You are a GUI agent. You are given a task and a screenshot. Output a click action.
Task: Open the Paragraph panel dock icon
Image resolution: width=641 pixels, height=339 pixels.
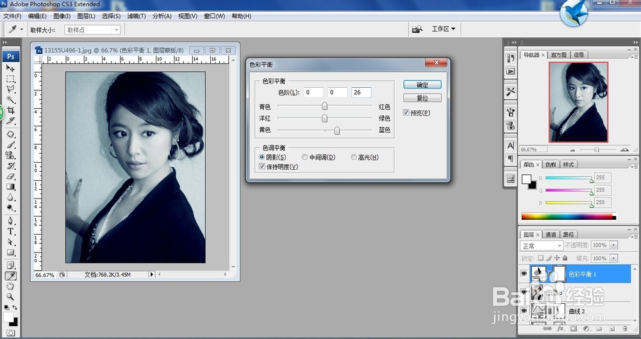click(511, 158)
